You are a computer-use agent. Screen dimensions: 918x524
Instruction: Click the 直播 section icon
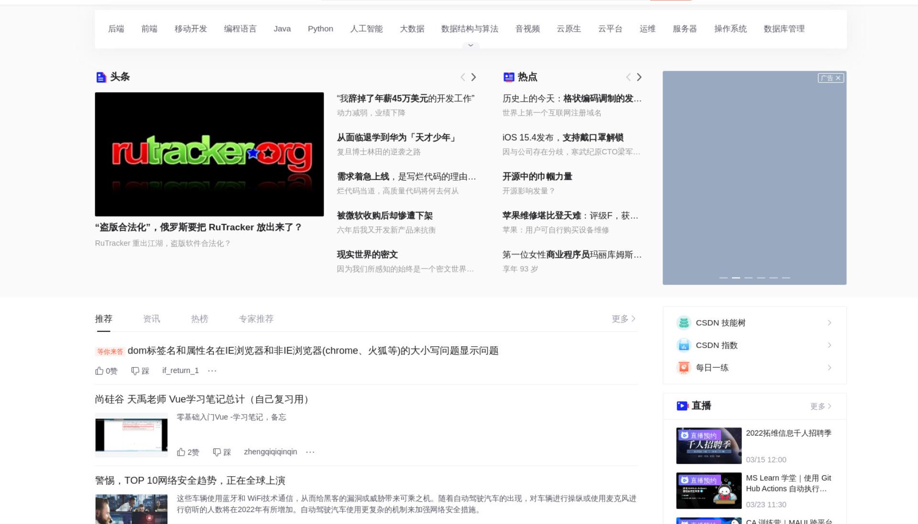pyautogui.click(x=682, y=406)
